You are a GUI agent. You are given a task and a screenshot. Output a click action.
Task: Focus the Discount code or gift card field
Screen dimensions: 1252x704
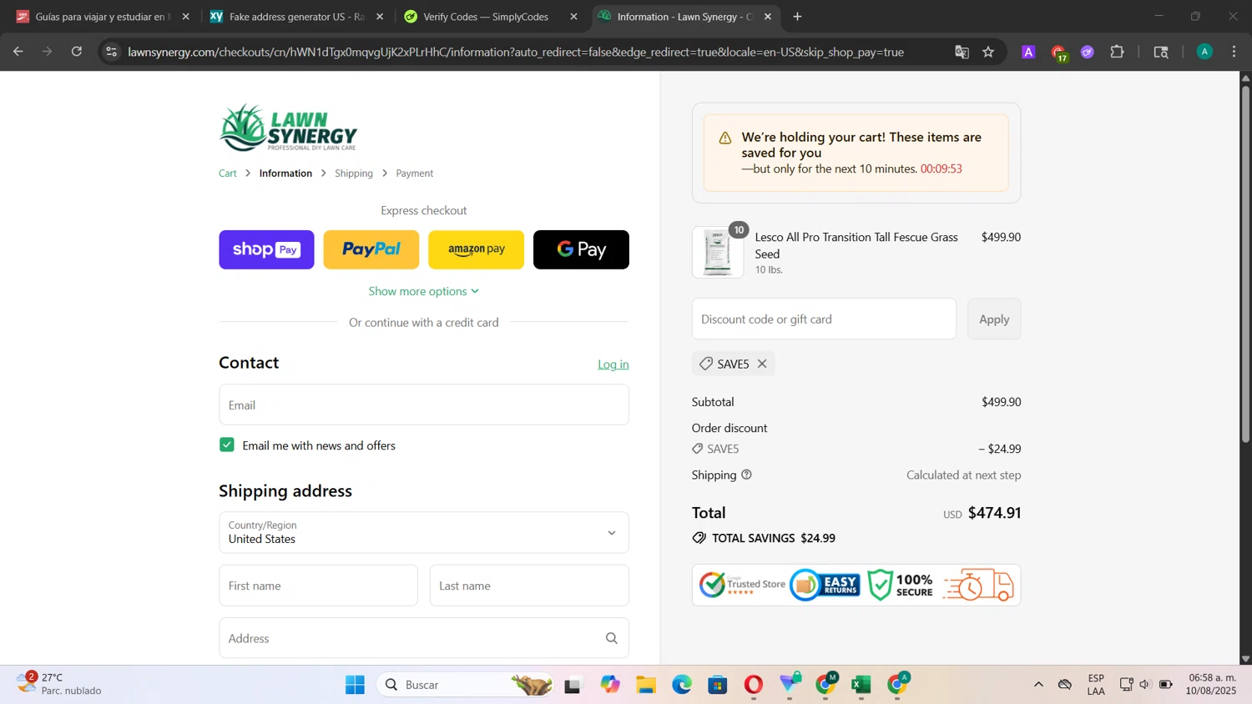pos(824,319)
